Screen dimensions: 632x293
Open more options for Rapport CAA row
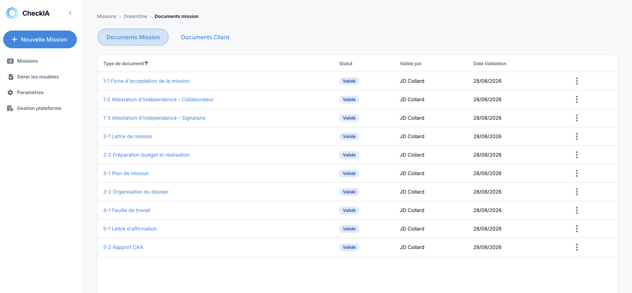(x=577, y=247)
